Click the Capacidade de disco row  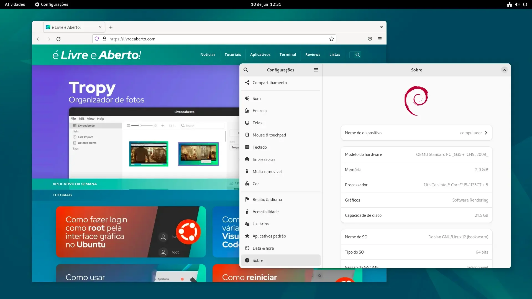(416, 215)
